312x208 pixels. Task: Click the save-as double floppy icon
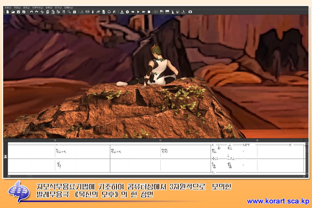pos(24,12)
